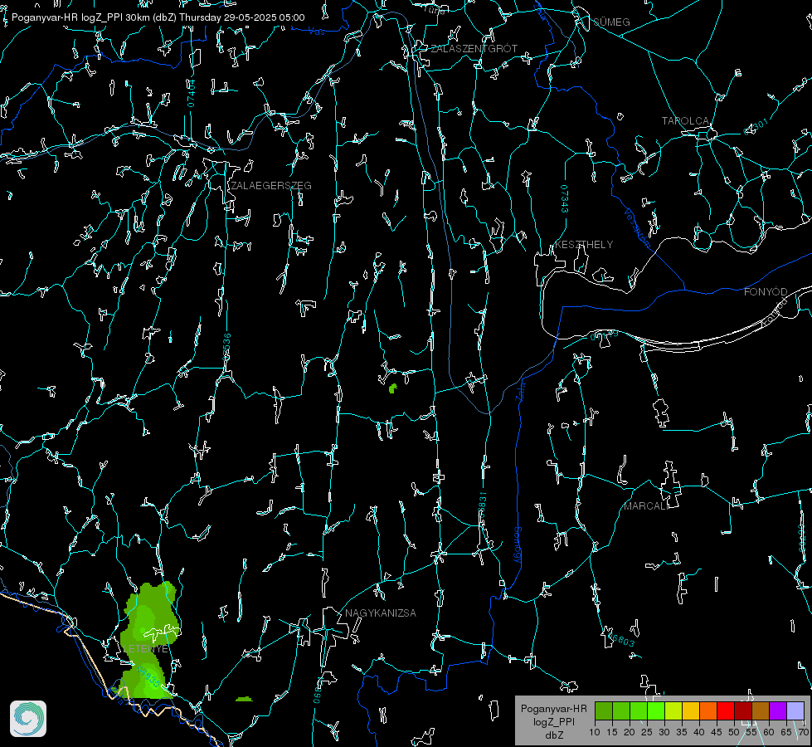Click the legend value 10 tick label
The image size is (812, 747).
[595, 733]
